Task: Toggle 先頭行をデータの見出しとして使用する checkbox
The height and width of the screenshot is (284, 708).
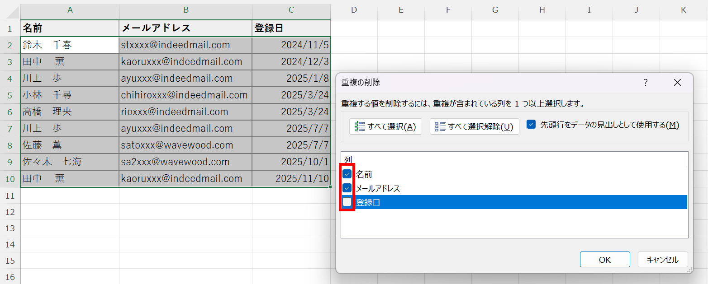Action: click(531, 125)
